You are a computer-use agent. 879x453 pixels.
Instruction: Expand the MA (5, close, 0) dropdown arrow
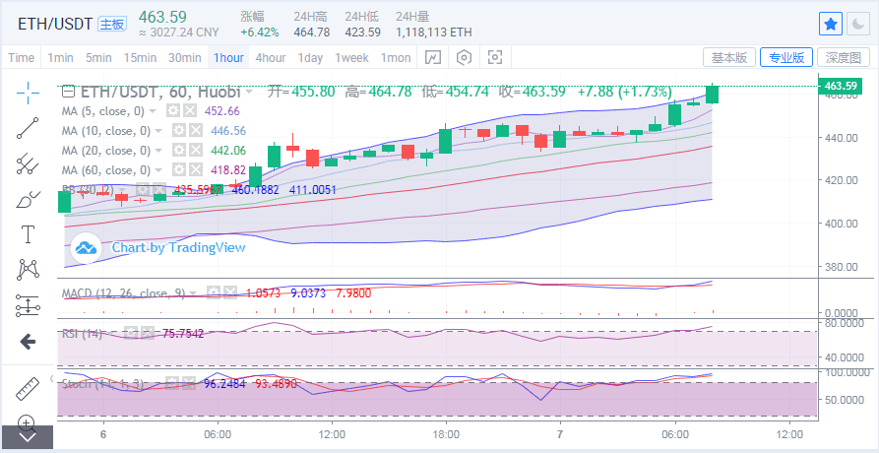(x=153, y=111)
